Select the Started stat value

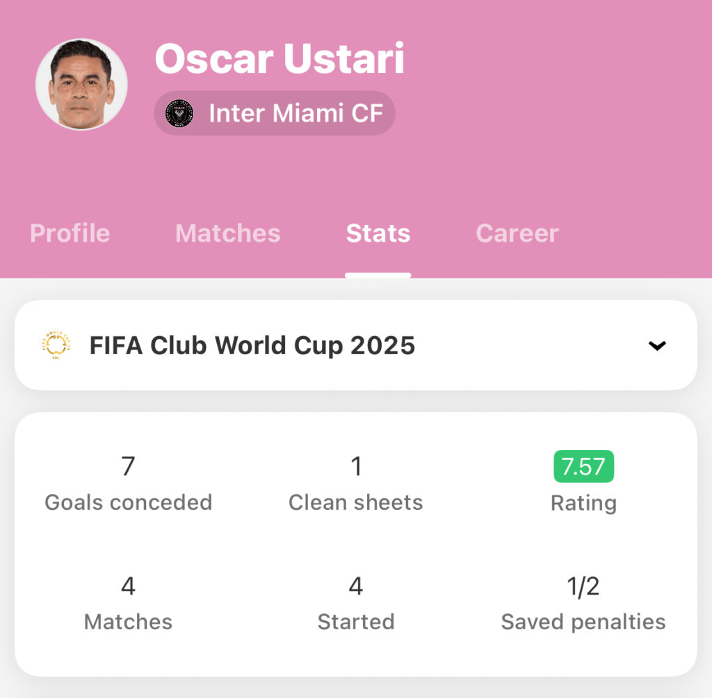click(x=356, y=586)
